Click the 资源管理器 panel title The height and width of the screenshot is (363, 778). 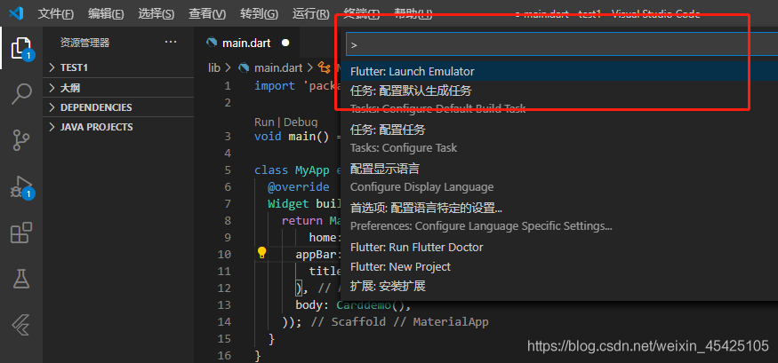84,43
